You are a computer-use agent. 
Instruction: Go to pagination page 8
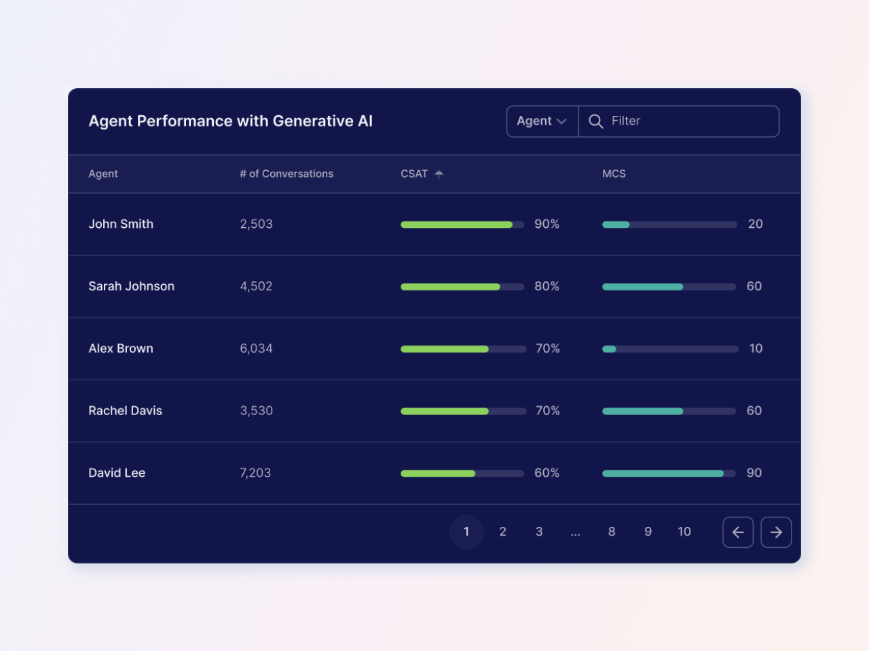click(612, 532)
